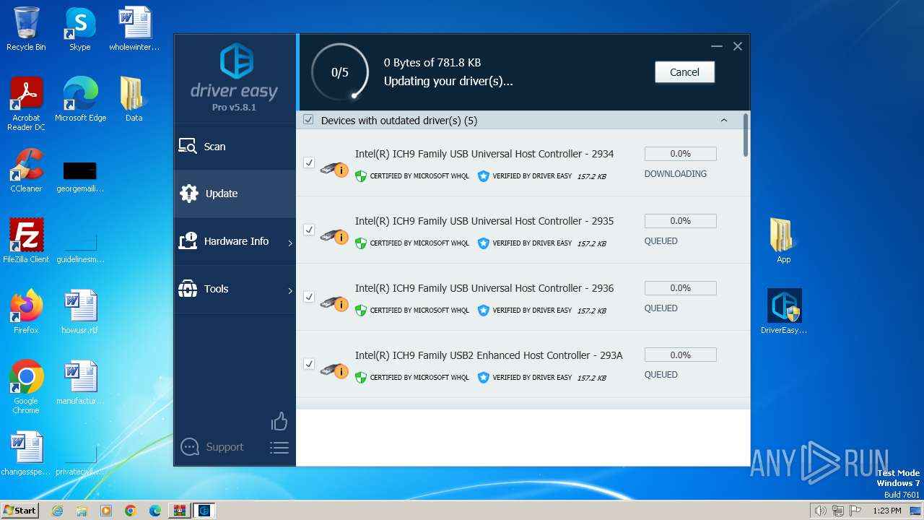
Task: Select the Microsoft Edge desktop shortcut
Action: [80, 100]
